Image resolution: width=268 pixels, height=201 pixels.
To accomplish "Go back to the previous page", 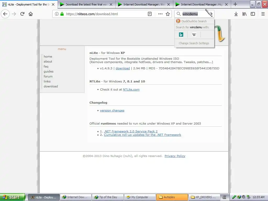I will [5, 14].
